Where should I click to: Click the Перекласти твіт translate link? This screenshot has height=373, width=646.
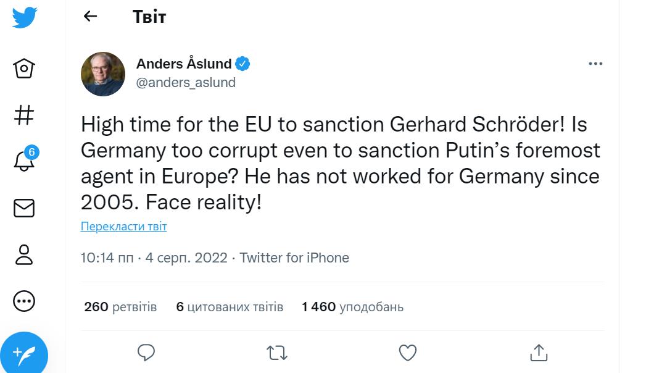(123, 227)
